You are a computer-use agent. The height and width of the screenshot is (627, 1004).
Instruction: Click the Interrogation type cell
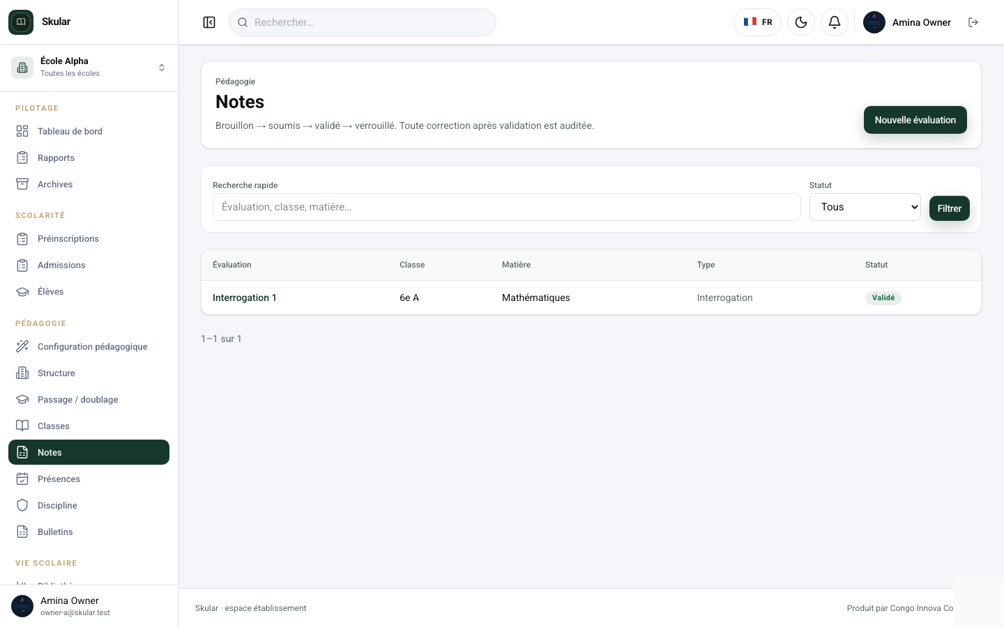pos(724,297)
